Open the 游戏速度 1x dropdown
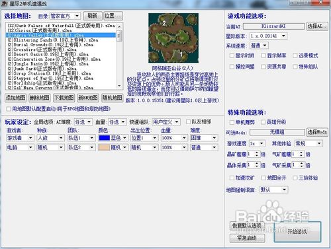The height and width of the screenshot is (249, 331). click(x=257, y=143)
